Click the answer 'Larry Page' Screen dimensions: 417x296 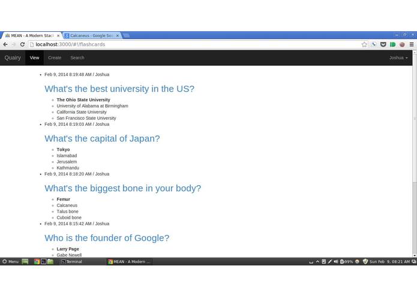(68, 249)
